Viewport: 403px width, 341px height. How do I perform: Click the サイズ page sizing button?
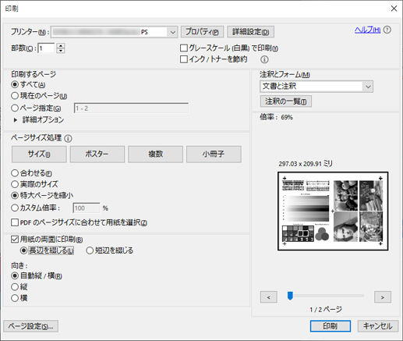(39, 155)
